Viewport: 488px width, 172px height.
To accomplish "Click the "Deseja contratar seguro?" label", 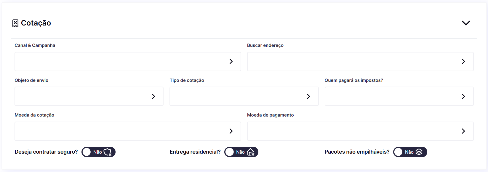I will (46, 152).
